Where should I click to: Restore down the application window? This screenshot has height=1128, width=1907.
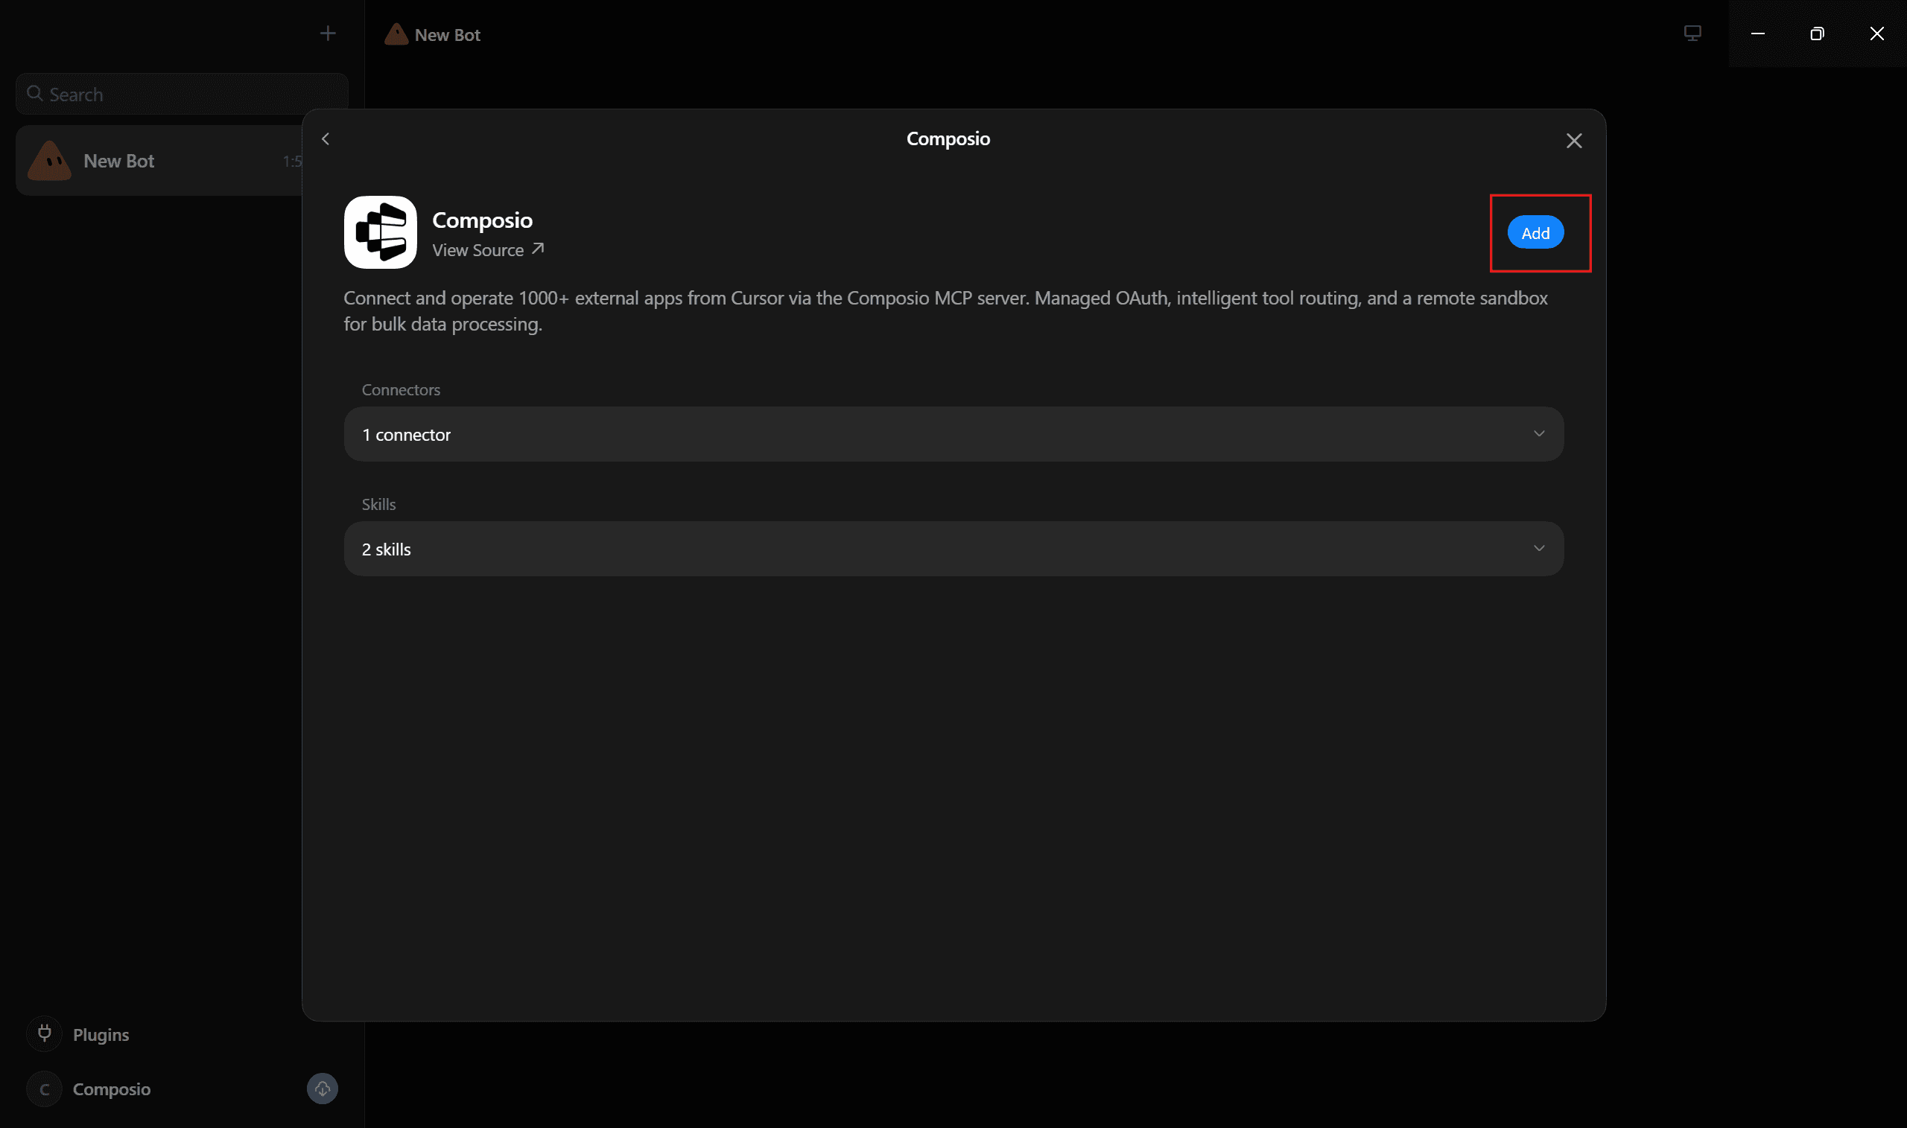tap(1818, 34)
